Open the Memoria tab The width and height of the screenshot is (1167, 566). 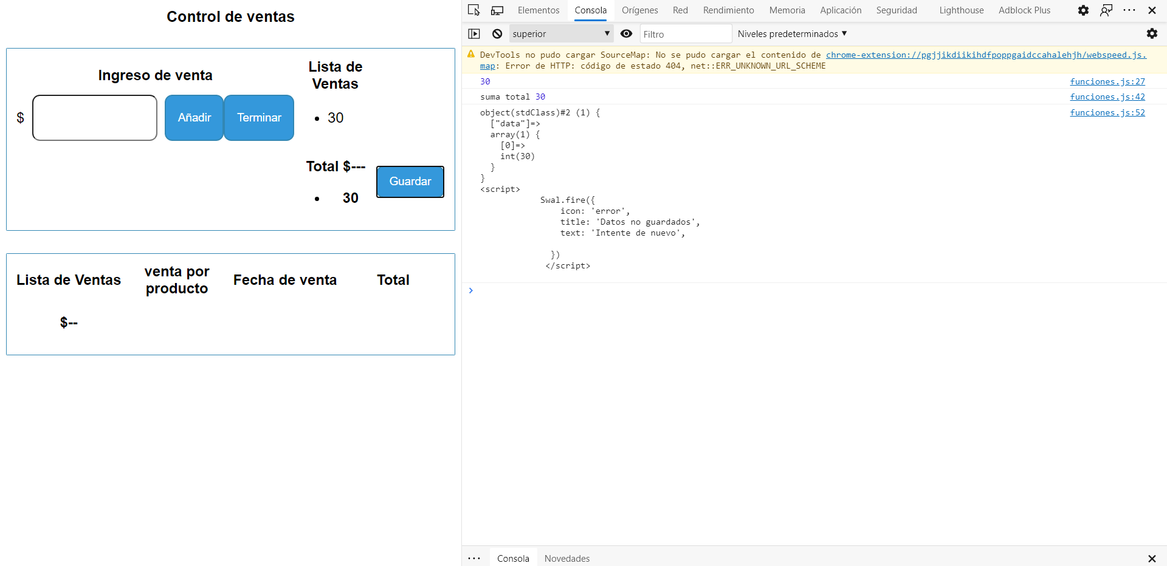point(787,10)
